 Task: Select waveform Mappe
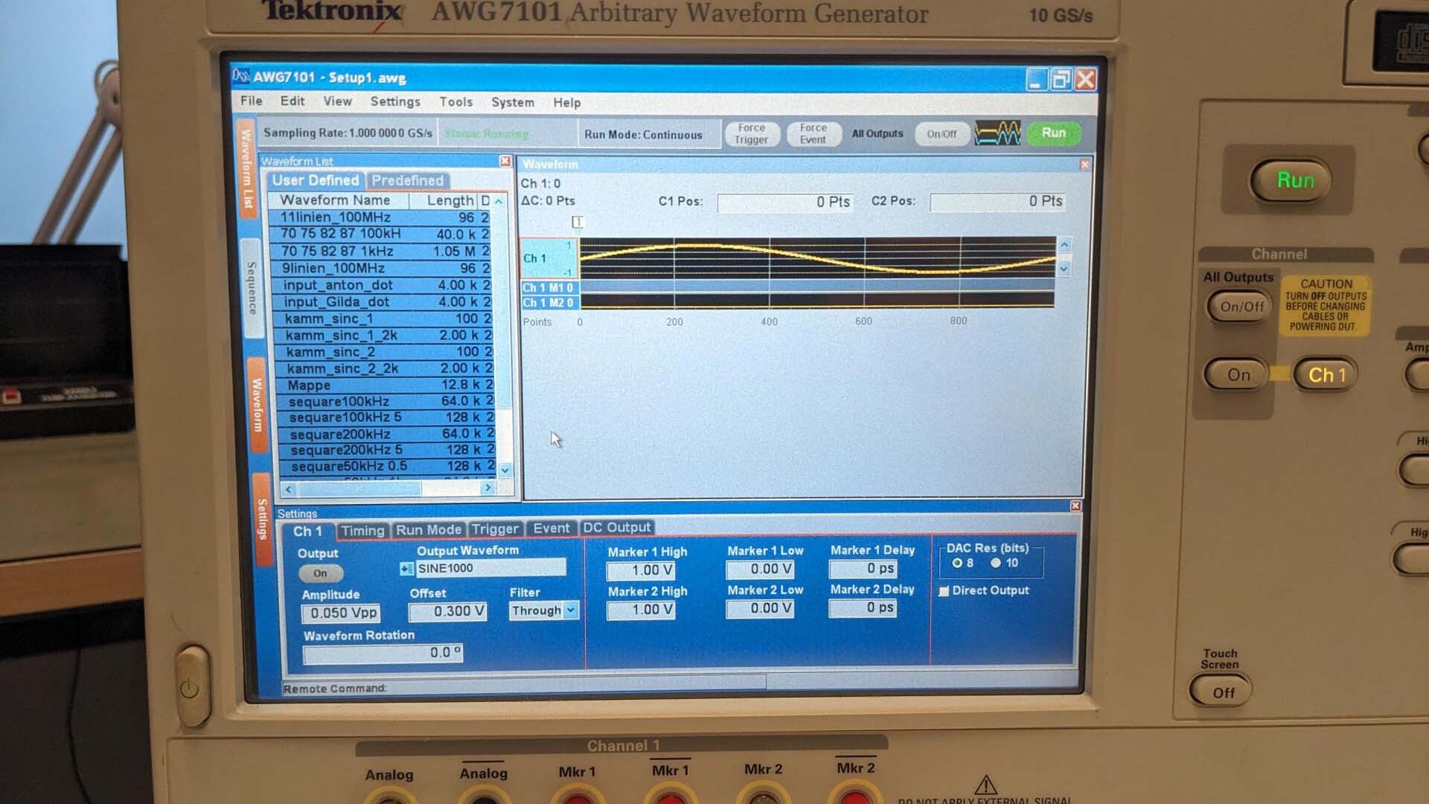tap(386, 386)
